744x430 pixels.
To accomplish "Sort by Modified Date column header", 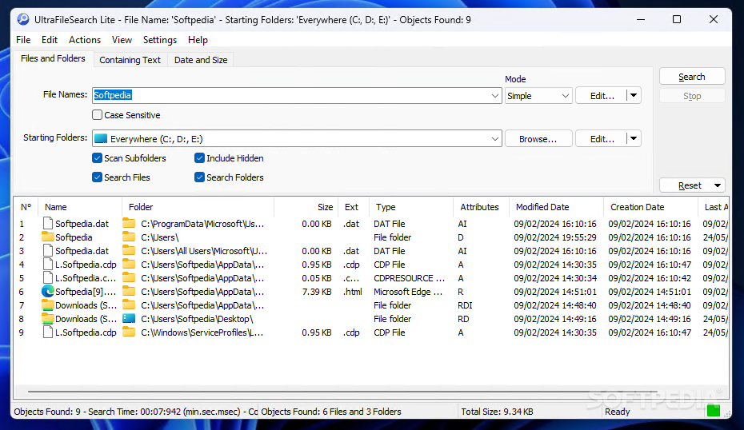I will (x=556, y=207).
